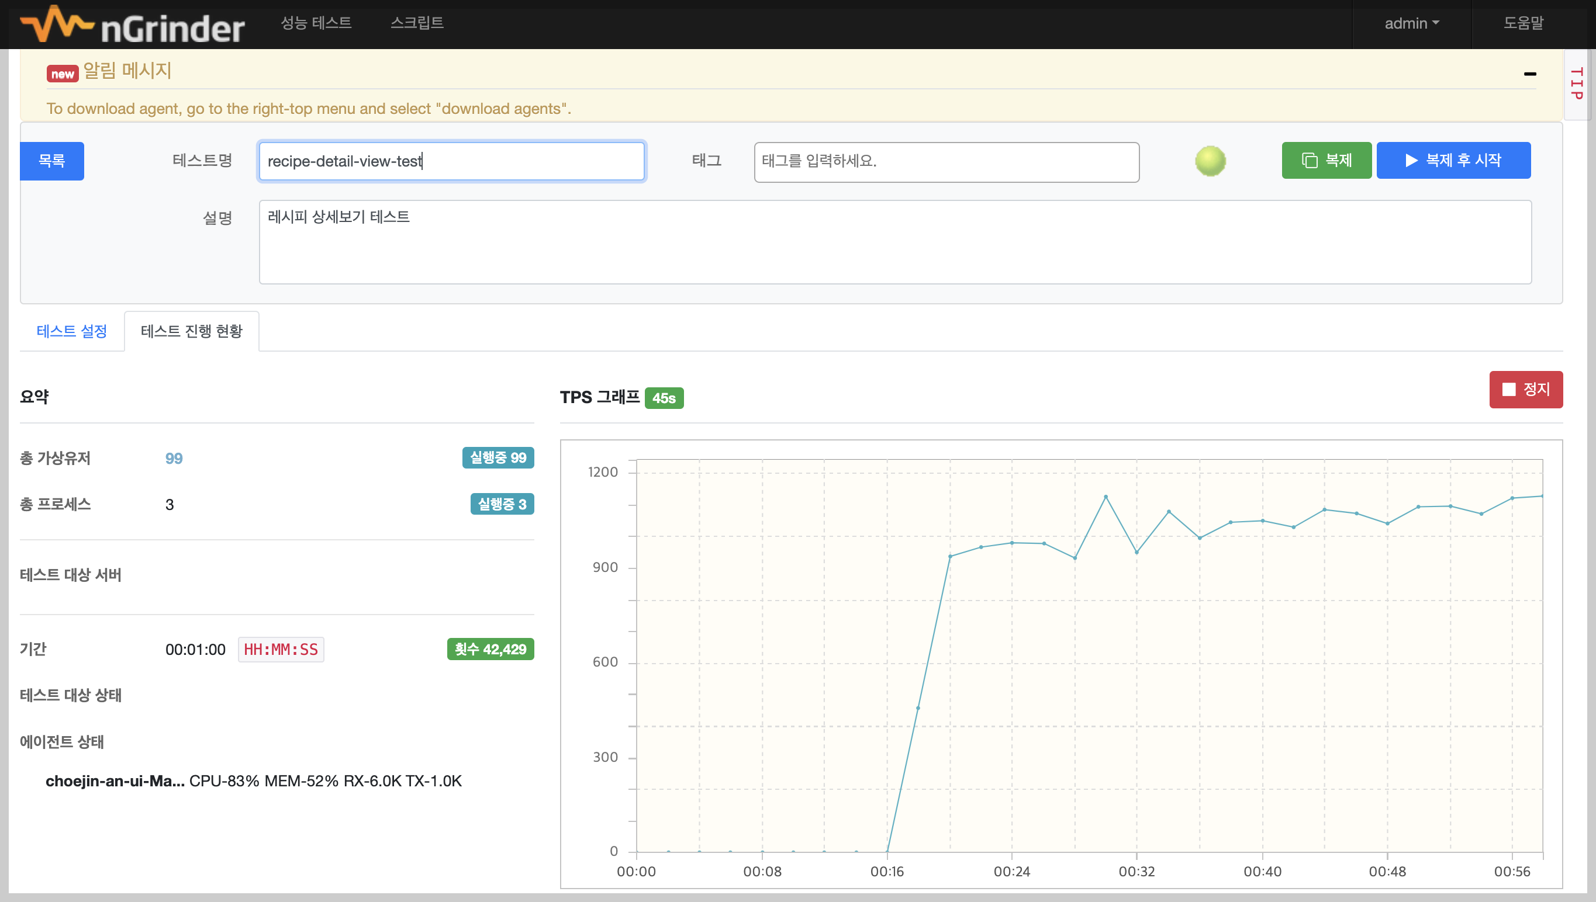
Task: Click the yellow-green test status ball
Action: coord(1210,161)
